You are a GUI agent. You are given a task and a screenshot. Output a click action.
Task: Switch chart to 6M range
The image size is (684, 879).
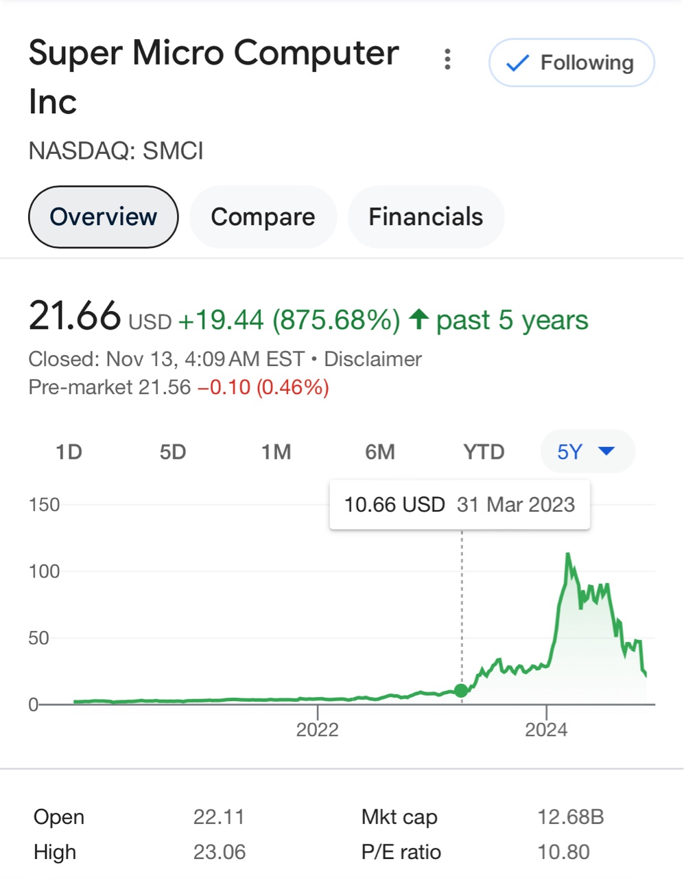[380, 452]
